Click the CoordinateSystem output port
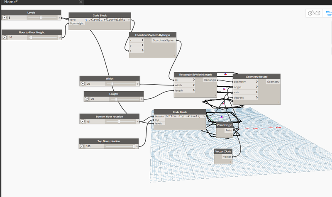This screenshot has height=197, width=332. 164,40
